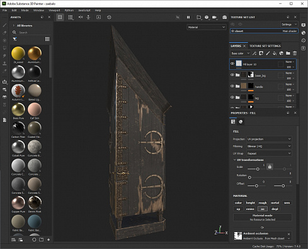Add a fill layer with the bucket icon
Screen dimensions: 308x249
pyautogui.click(x=275, y=53)
